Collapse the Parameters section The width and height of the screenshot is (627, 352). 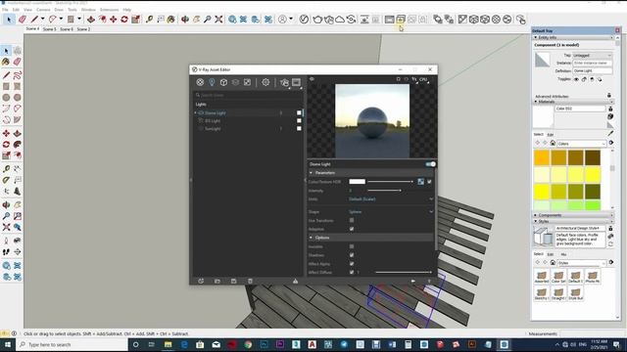[312, 173]
